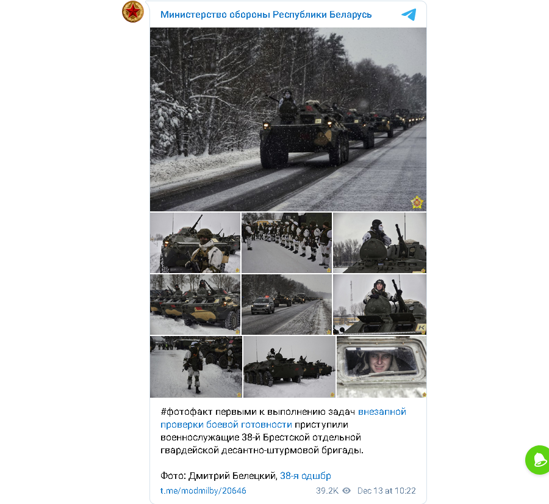Open photo of driver smiling through window
Screen dimensions: 549x504
[382, 367]
